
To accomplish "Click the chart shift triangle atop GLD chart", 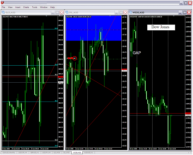I will point(46,16).
